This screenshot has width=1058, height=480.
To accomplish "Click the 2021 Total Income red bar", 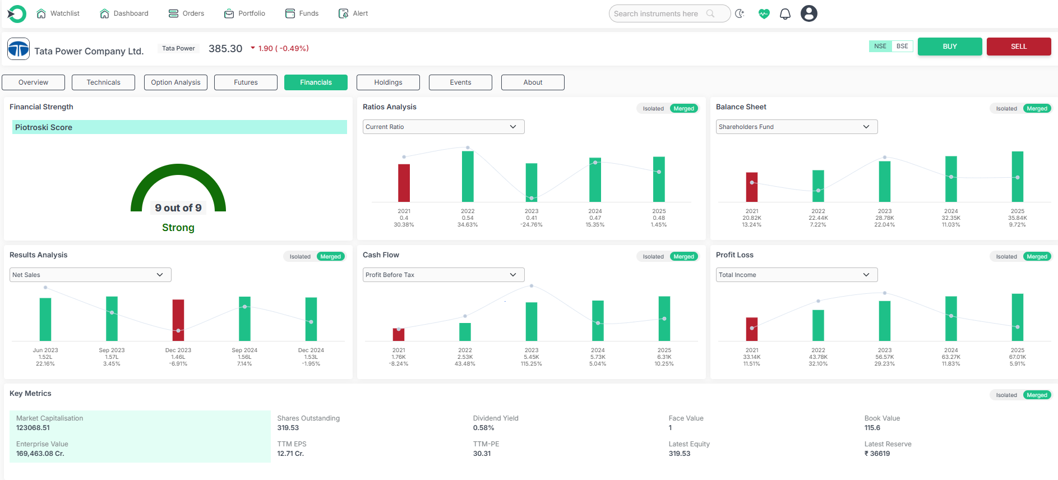I will (752, 329).
